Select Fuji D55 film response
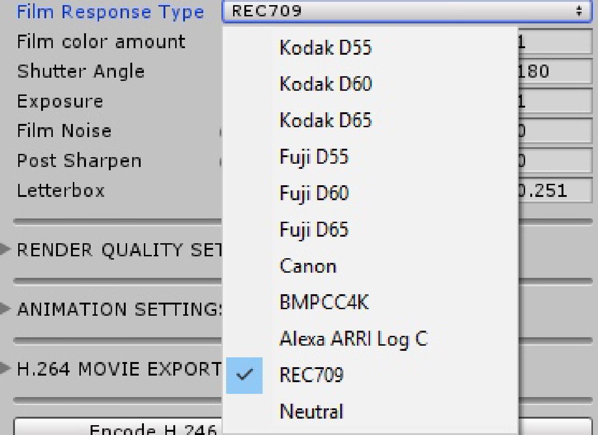This screenshot has width=598, height=435. (x=370, y=157)
